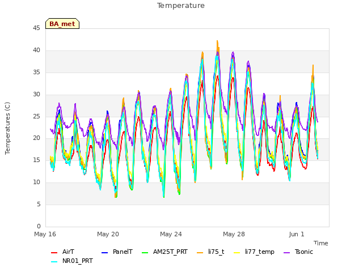Screen dimensions: 363x272
Task: Click the May 16 x-axis label
Action: [45, 234]
